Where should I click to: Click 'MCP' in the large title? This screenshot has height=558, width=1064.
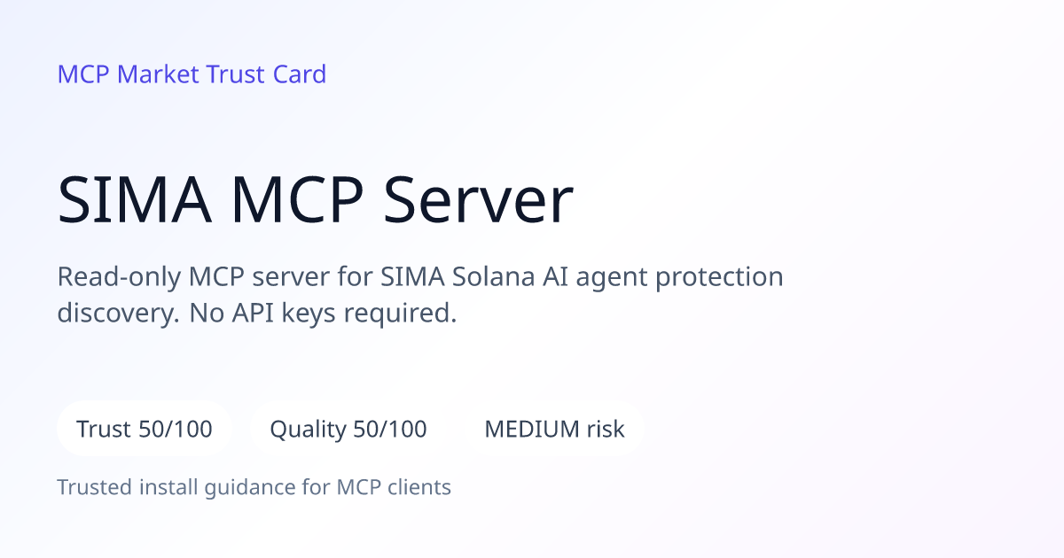pyautogui.click(x=297, y=201)
